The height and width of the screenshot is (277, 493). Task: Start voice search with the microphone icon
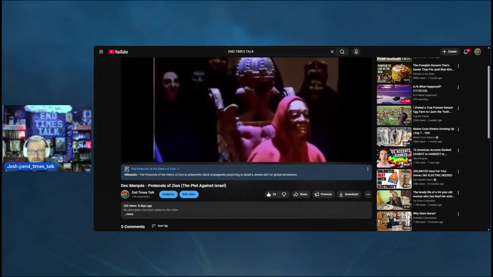pyautogui.click(x=356, y=52)
